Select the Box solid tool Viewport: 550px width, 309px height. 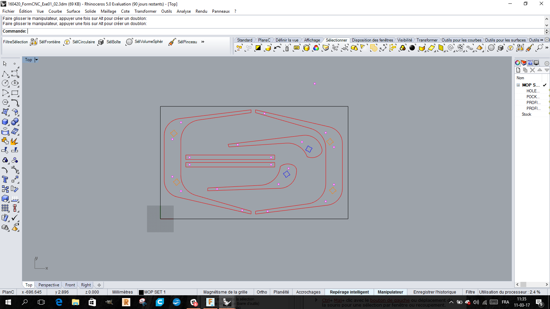[5, 122]
